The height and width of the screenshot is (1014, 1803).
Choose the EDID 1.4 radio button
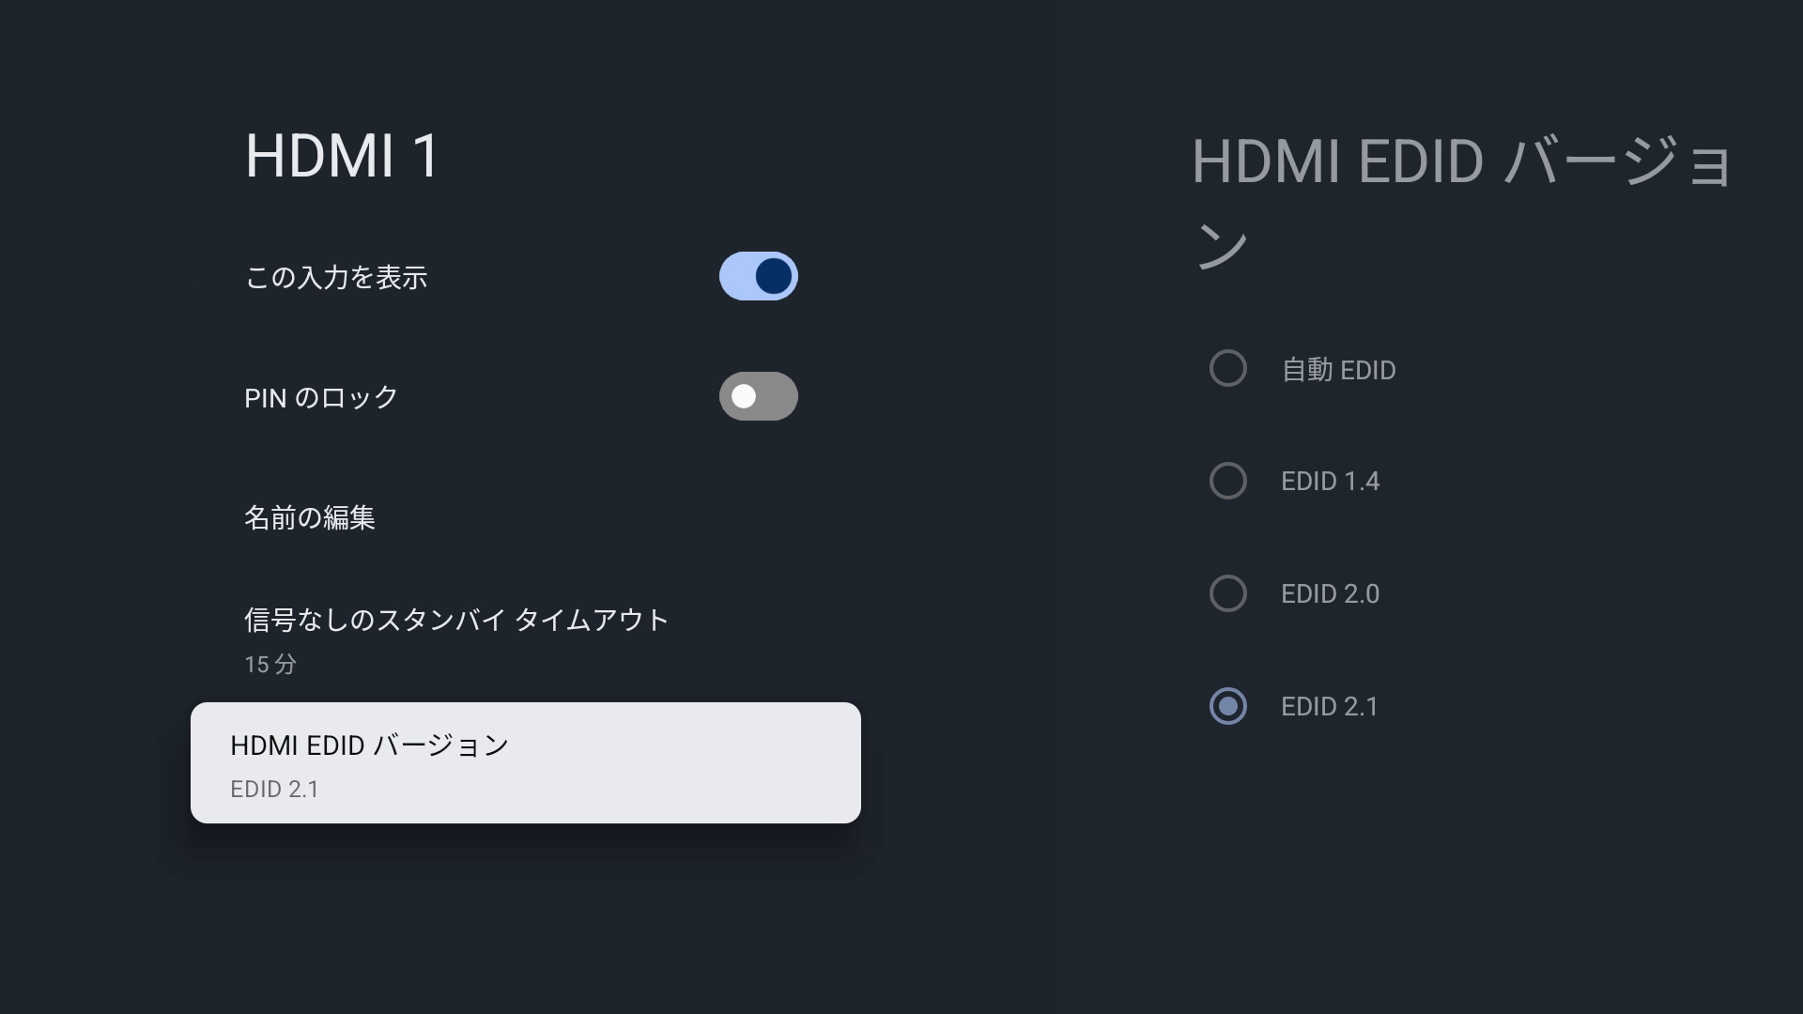1227,481
